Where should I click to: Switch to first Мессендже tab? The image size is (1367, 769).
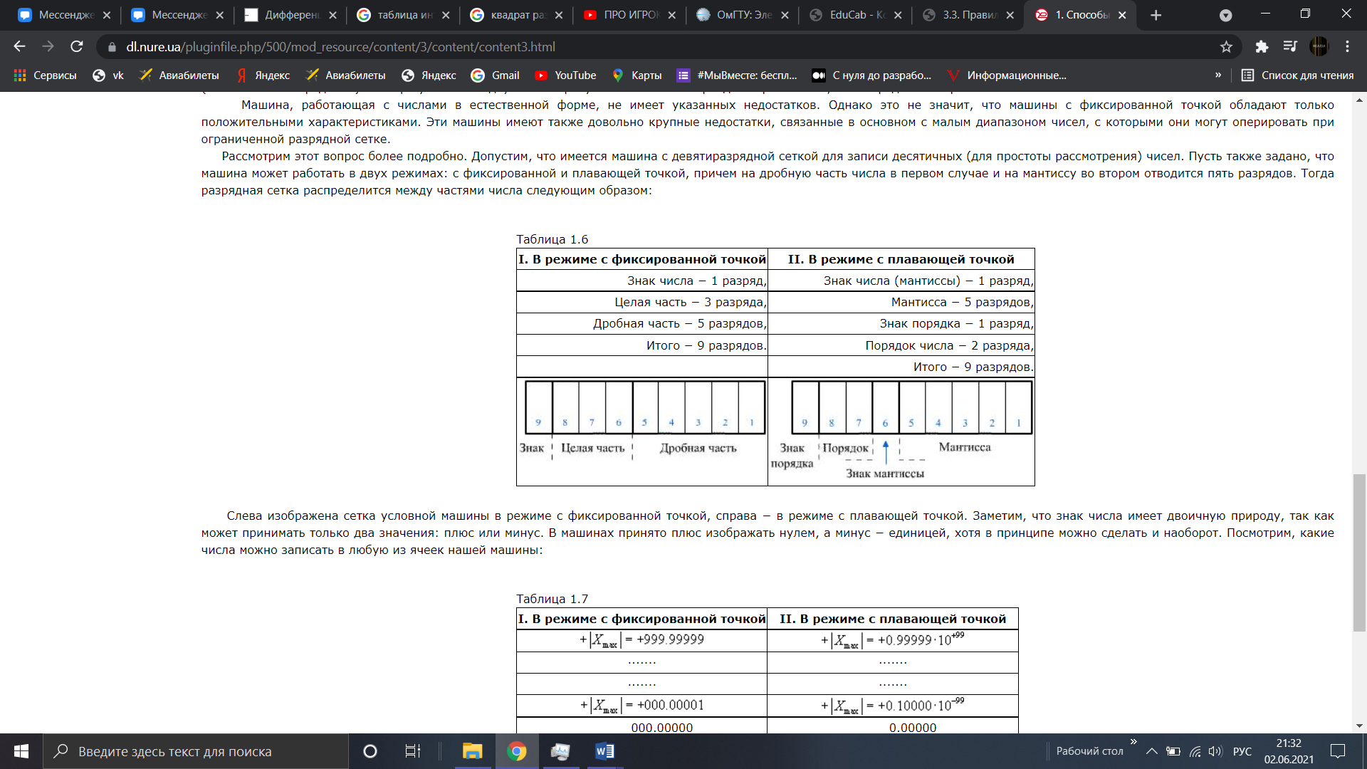(x=64, y=15)
